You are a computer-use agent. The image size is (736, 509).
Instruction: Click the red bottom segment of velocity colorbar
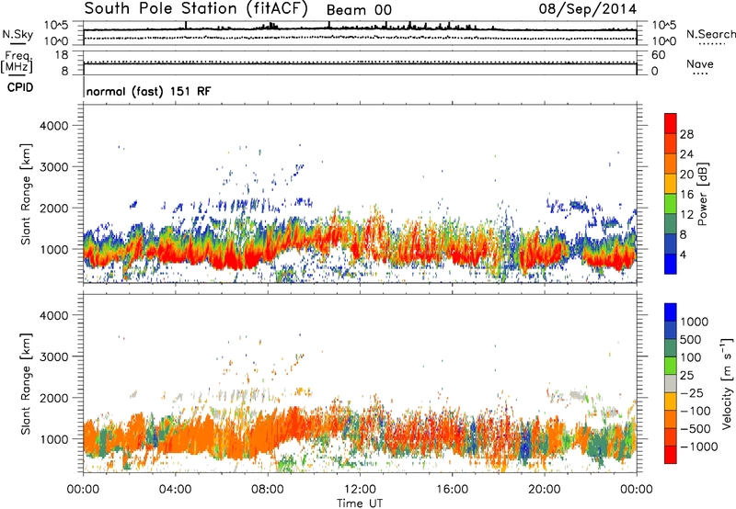tap(671, 455)
